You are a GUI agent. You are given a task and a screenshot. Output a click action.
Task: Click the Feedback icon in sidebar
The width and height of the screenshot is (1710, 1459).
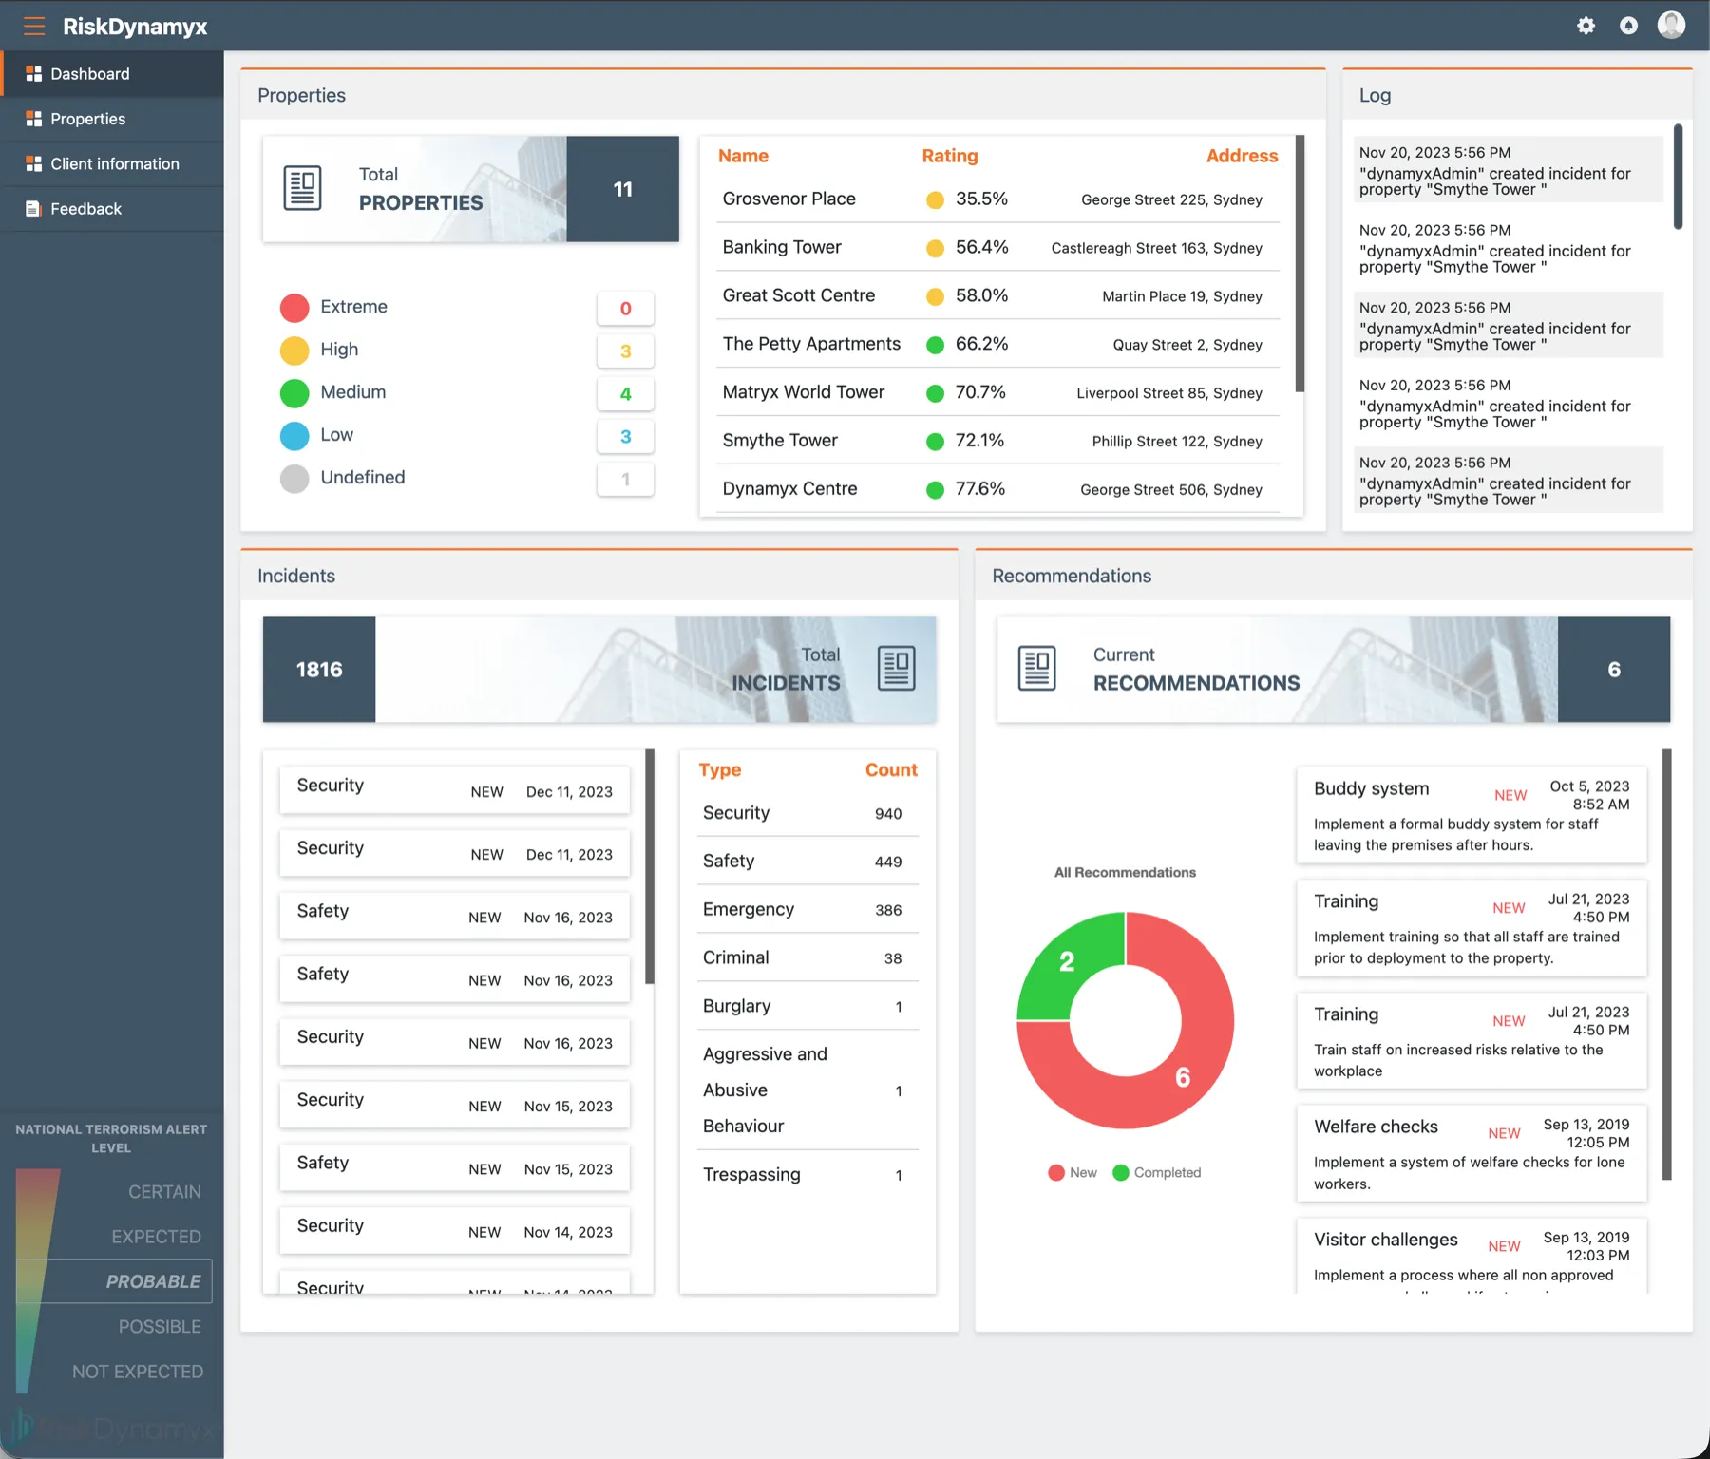(33, 209)
